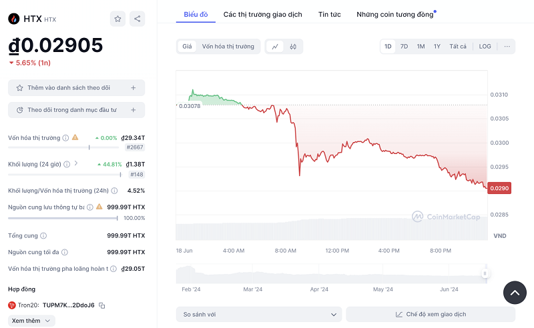Viewport: 534px width, 328px height.
Task: Click the star favorite icon near HTX
Action: (x=117, y=19)
